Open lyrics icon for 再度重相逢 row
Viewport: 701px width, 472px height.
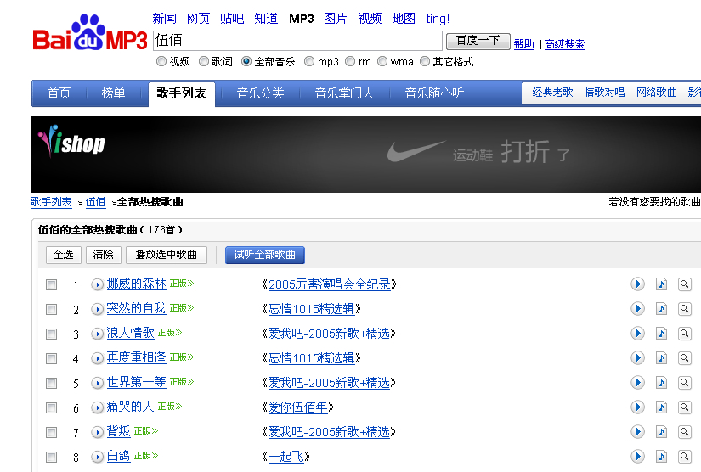[661, 357]
